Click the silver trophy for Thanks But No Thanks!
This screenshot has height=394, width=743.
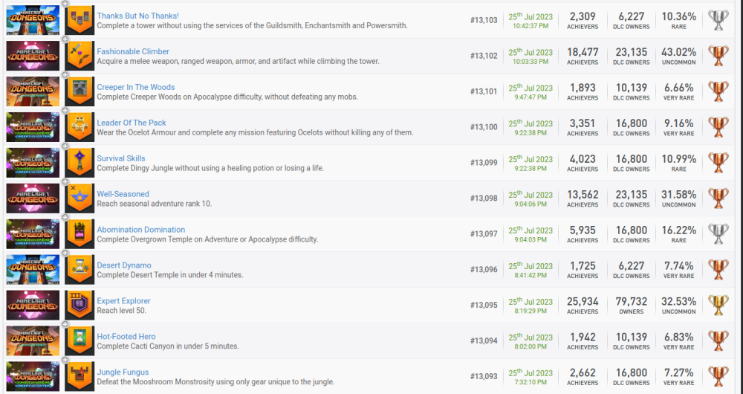coord(718,21)
